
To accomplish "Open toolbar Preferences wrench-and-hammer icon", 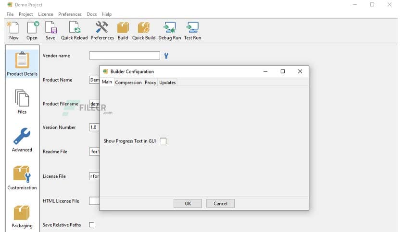I will 102,31.
